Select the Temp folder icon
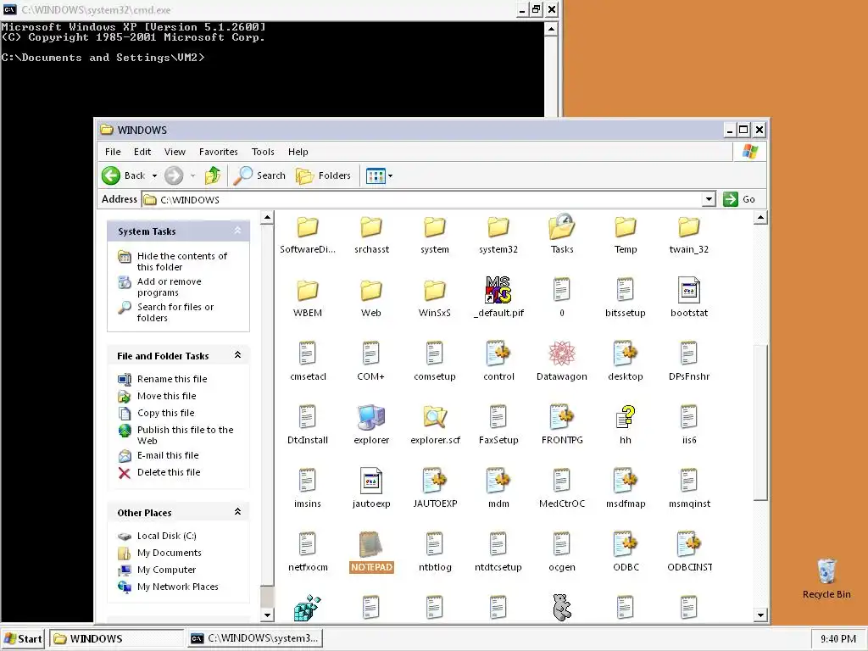The image size is (868, 651). tap(626, 227)
